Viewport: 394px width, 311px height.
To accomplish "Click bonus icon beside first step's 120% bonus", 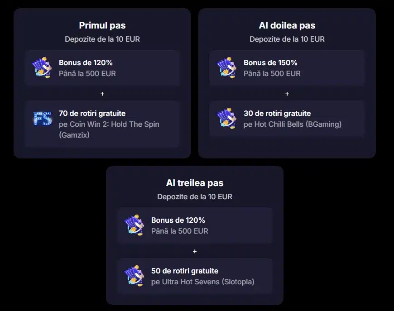I will [x=42, y=67].
